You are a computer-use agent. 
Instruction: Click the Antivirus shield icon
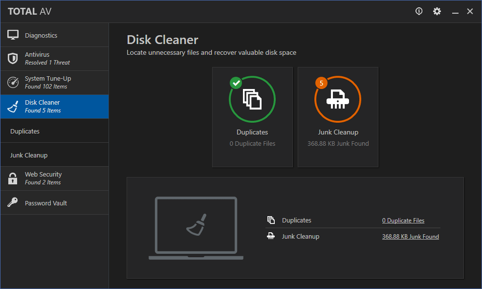click(x=13, y=58)
